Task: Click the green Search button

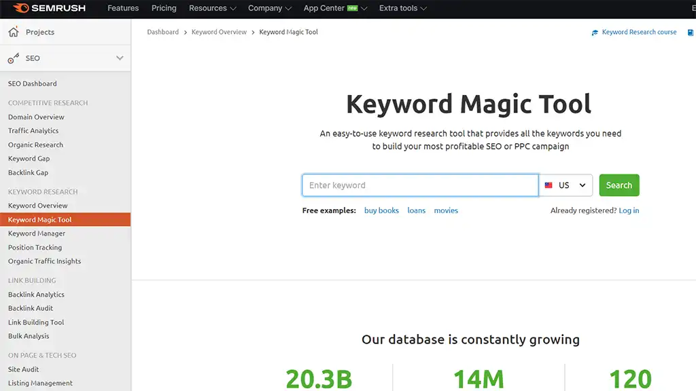Action: point(619,185)
